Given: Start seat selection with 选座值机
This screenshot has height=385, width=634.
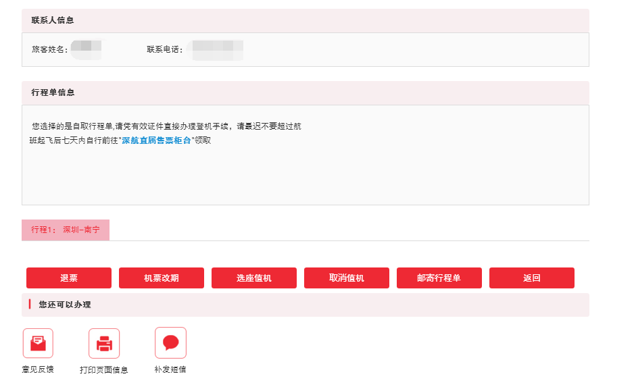Looking at the screenshot, I should [x=254, y=278].
